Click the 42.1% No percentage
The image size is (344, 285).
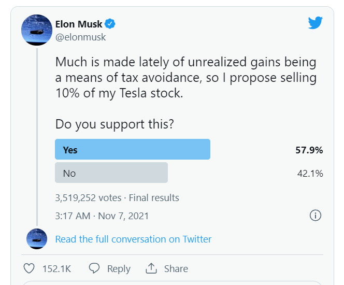pyautogui.click(x=310, y=173)
